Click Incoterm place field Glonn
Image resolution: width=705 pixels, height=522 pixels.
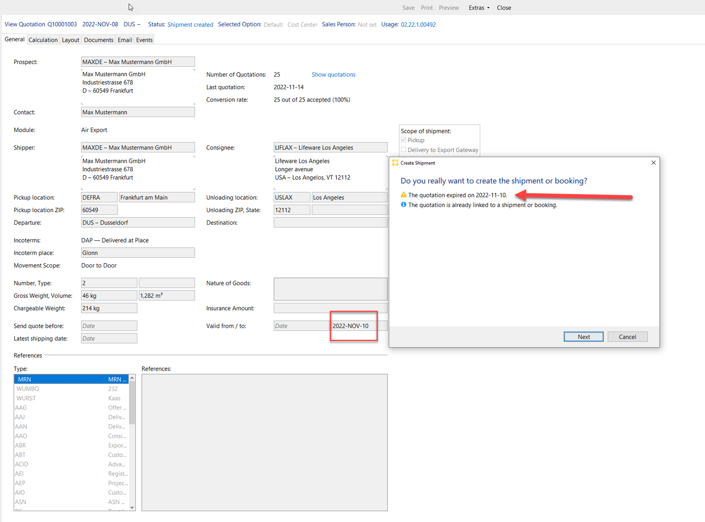pos(138,253)
